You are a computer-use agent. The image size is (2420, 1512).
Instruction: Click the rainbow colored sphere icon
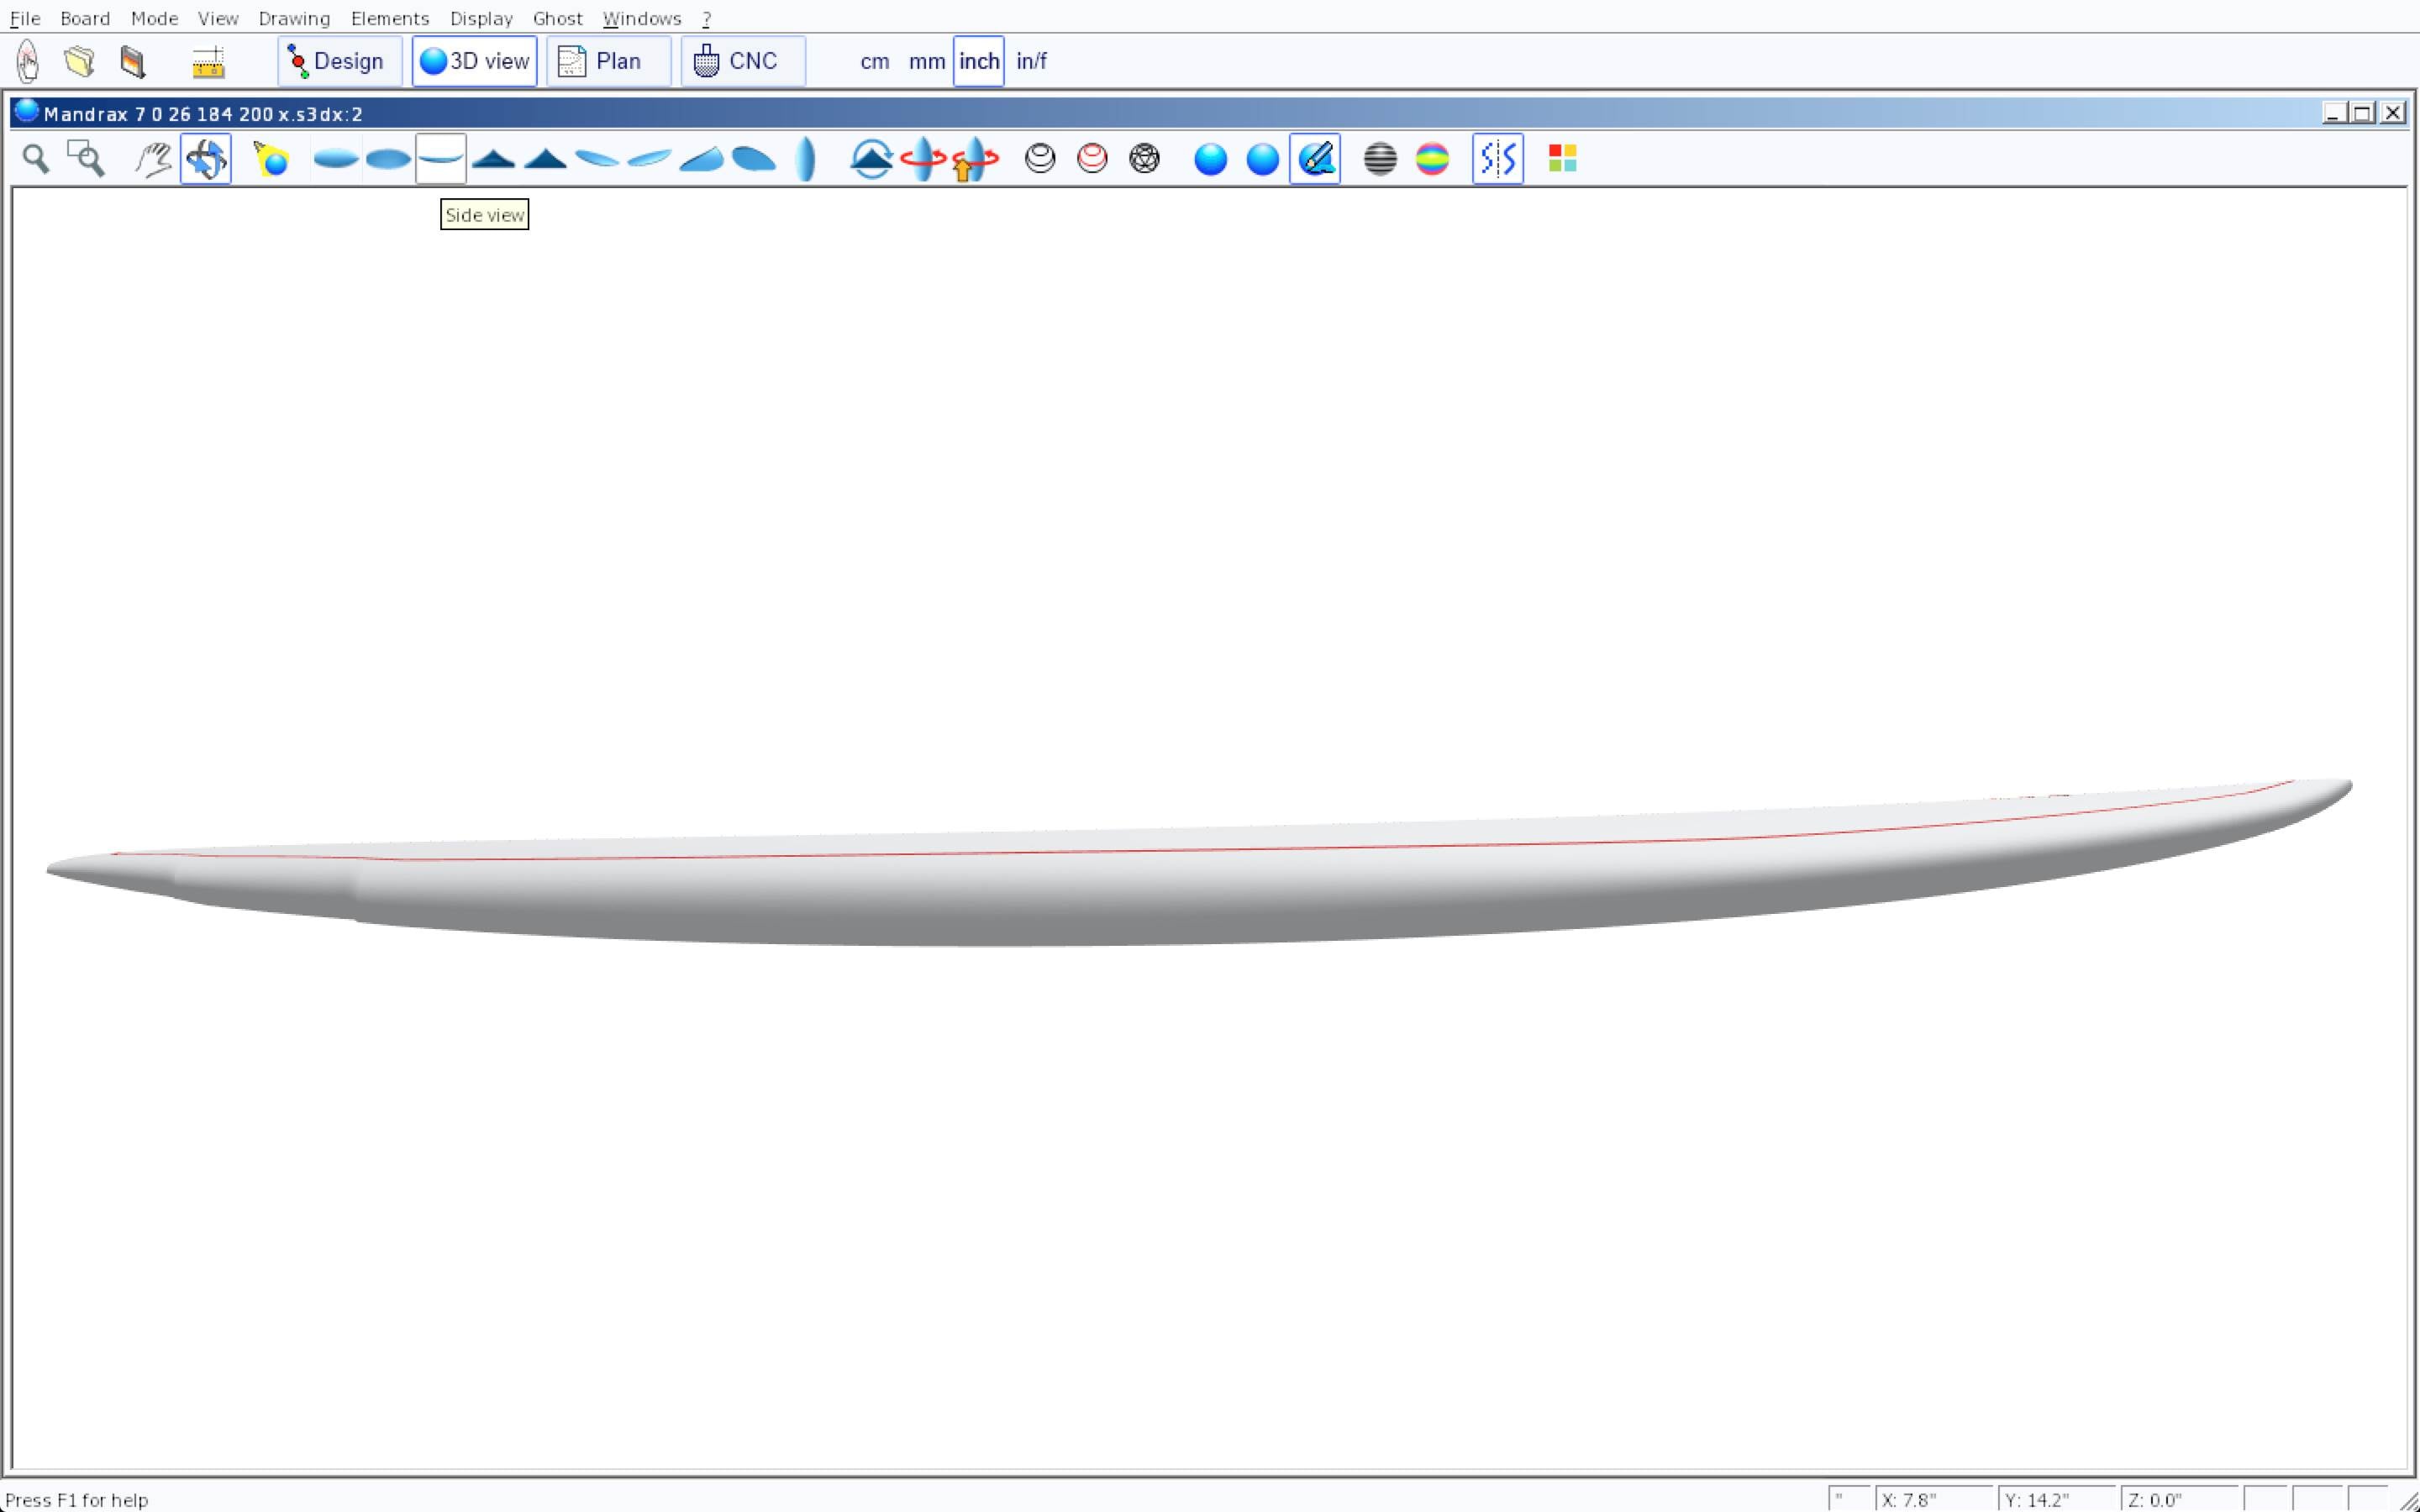(x=1432, y=159)
